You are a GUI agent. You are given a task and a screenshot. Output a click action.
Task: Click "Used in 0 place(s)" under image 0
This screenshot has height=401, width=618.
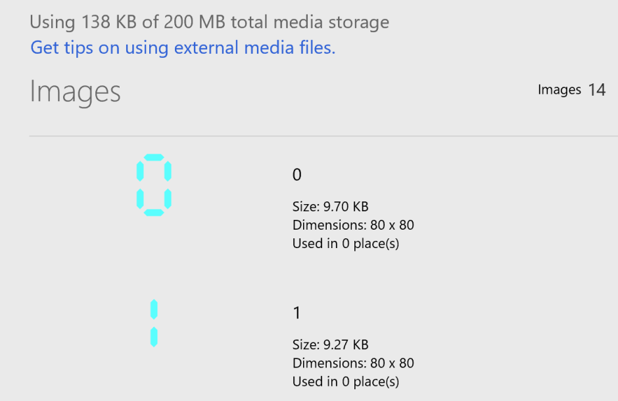point(346,243)
